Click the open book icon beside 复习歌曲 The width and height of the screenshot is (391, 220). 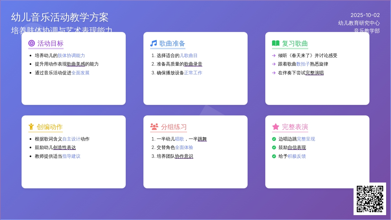point(276,43)
